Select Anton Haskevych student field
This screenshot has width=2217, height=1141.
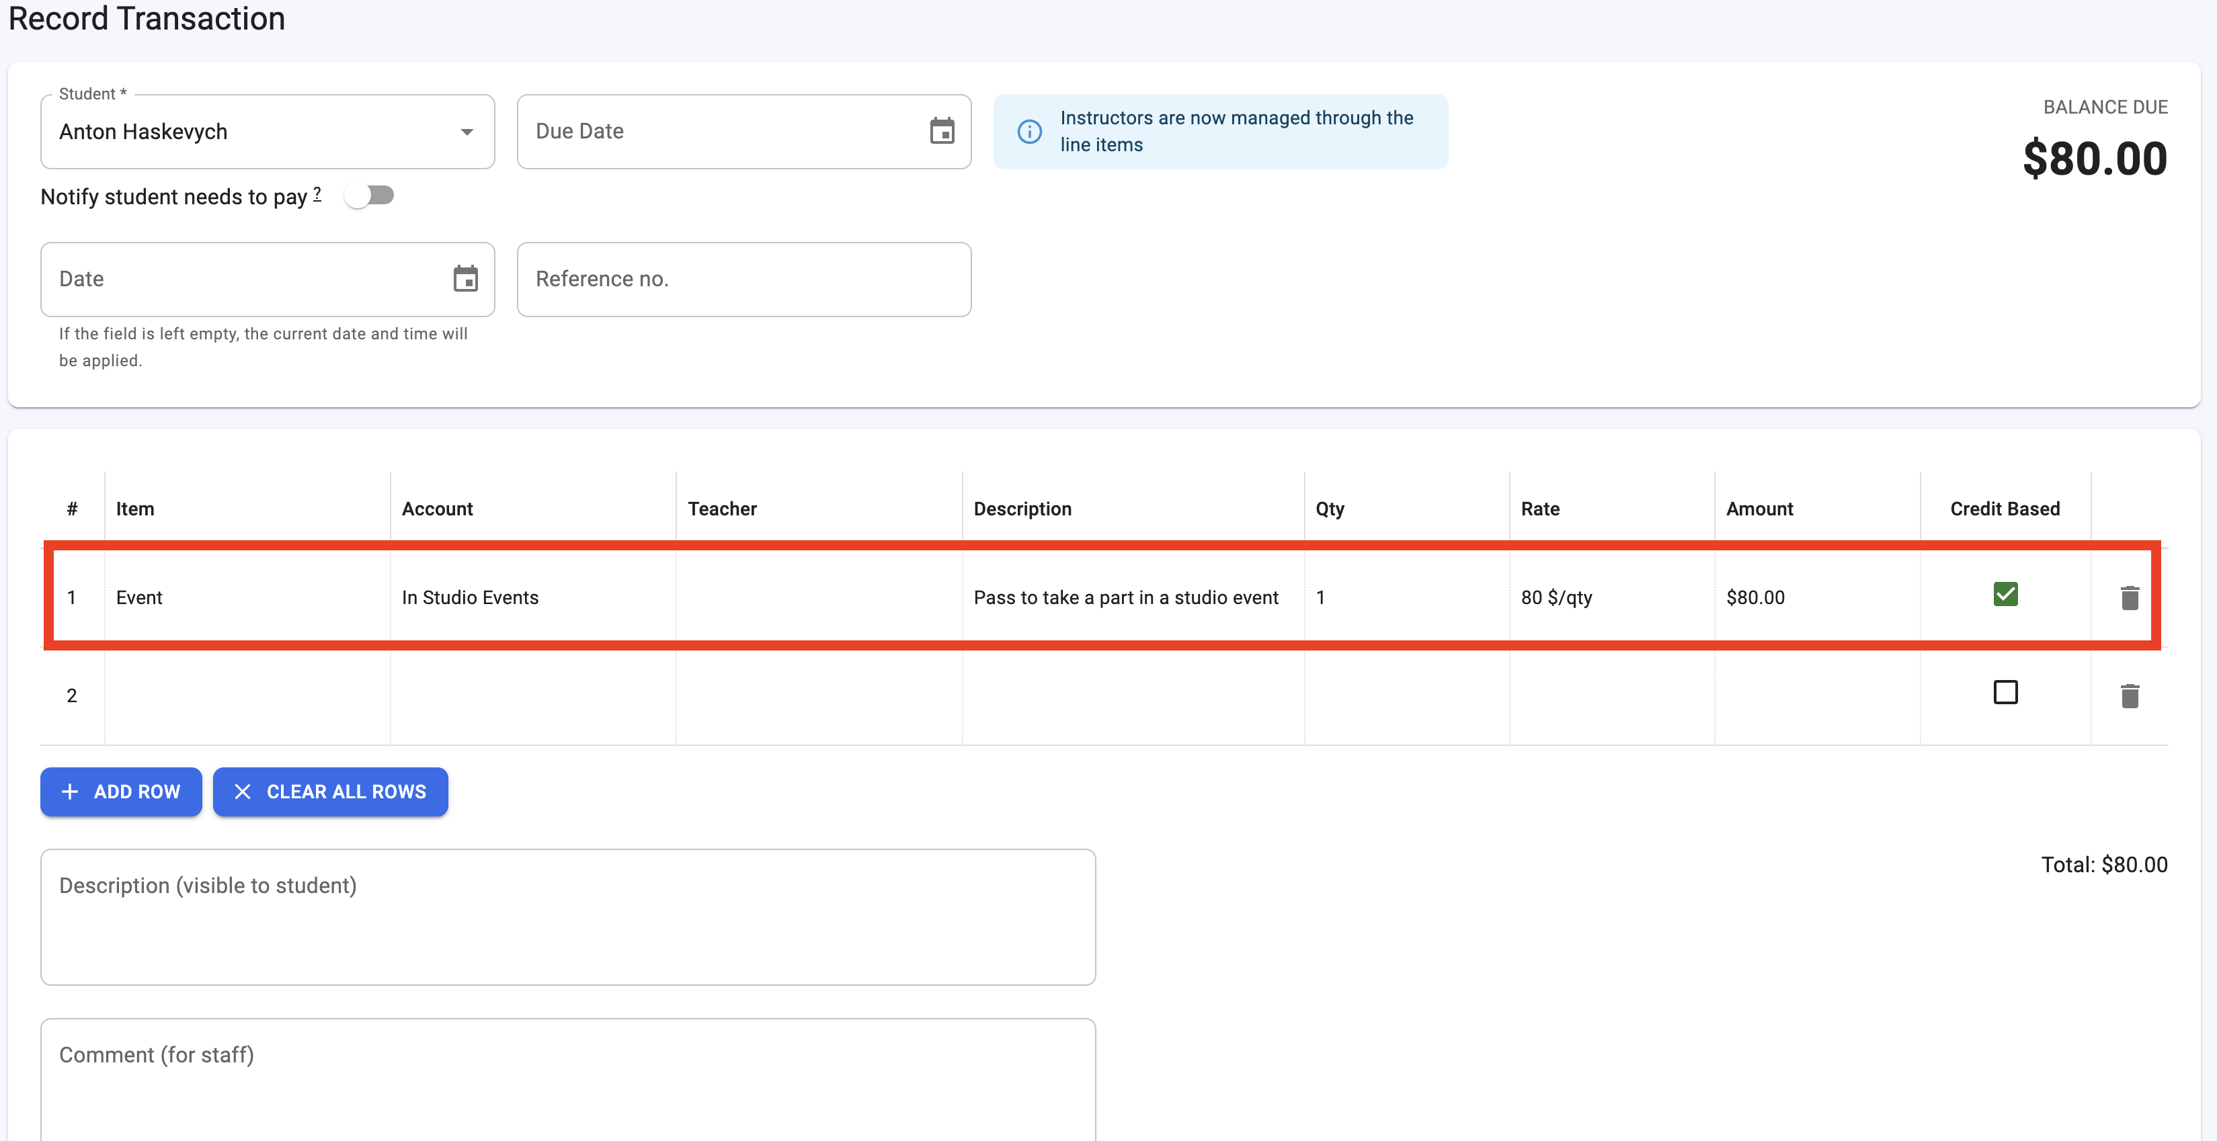[x=268, y=132]
